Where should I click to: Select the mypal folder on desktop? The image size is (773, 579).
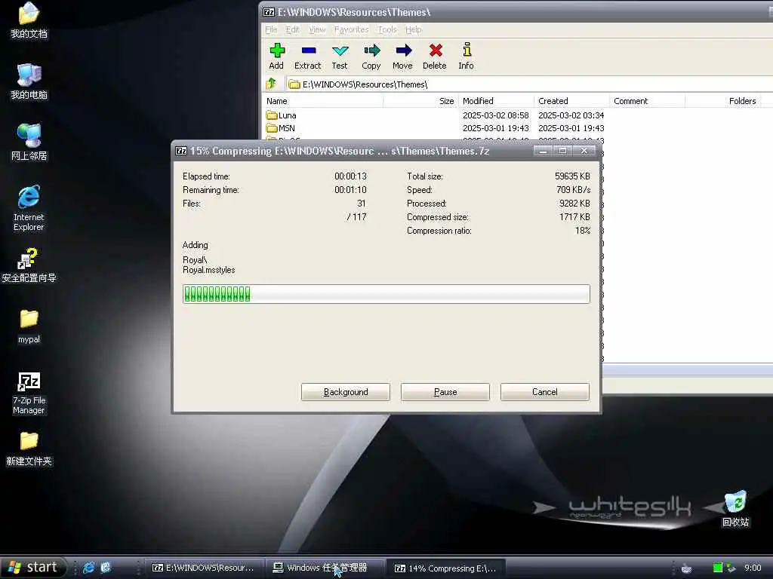[29, 326]
